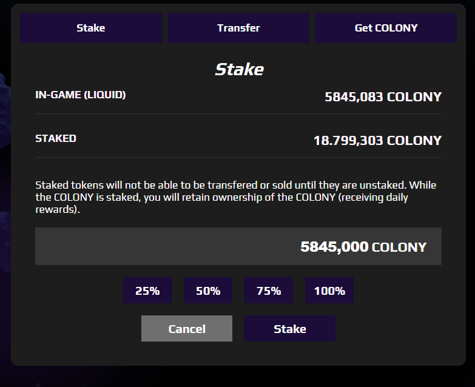Set stake amount to 50%
The height and width of the screenshot is (387, 475).
208,291
